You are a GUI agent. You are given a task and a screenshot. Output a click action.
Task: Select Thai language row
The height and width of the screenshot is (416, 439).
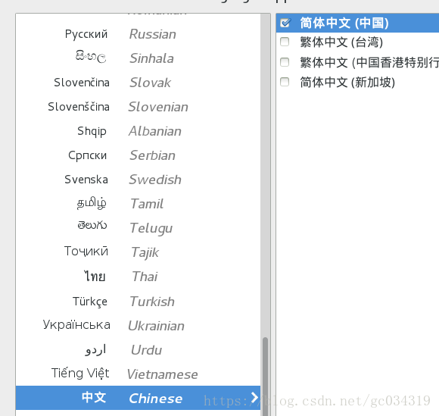point(138,277)
